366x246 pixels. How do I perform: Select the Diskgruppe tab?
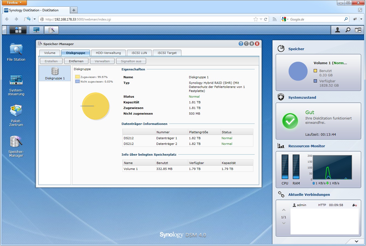click(x=75, y=53)
